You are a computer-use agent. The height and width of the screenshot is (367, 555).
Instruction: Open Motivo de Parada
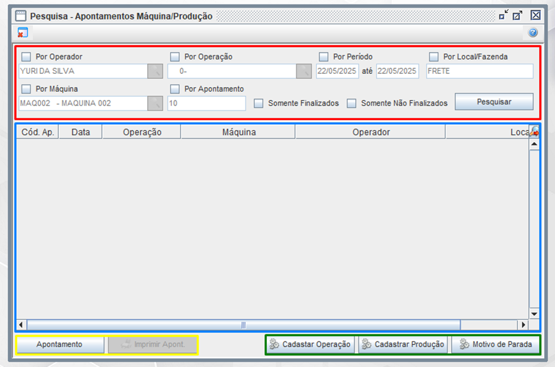[495, 344]
